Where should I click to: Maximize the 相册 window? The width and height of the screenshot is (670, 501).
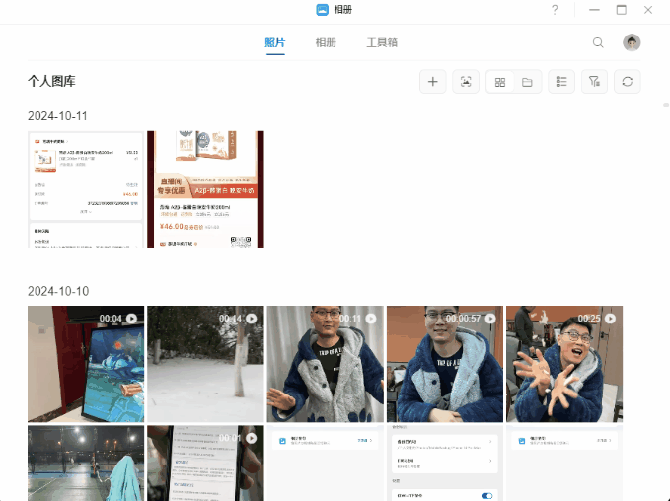(622, 10)
